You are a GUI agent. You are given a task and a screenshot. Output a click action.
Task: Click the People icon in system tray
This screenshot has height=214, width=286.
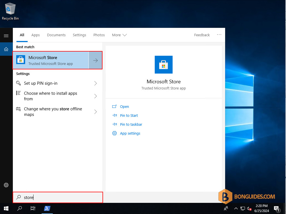pyautogui.click(x=226, y=208)
